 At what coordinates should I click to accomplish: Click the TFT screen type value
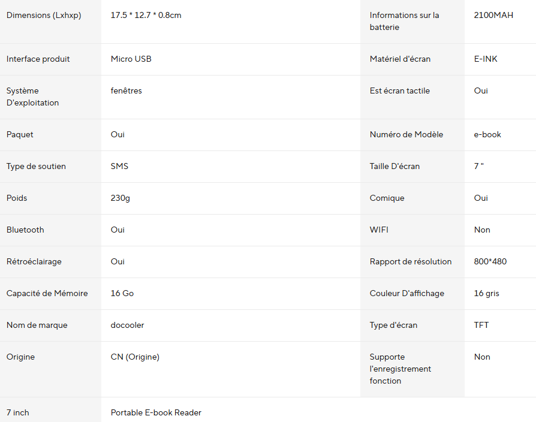pyautogui.click(x=481, y=325)
